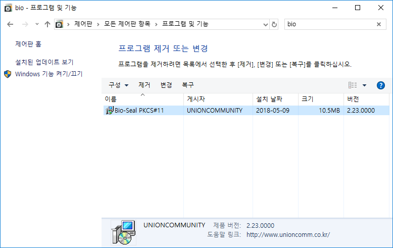Open help with the question mark icon
Image resolution: width=393 pixels, height=248 pixels.
click(381, 85)
